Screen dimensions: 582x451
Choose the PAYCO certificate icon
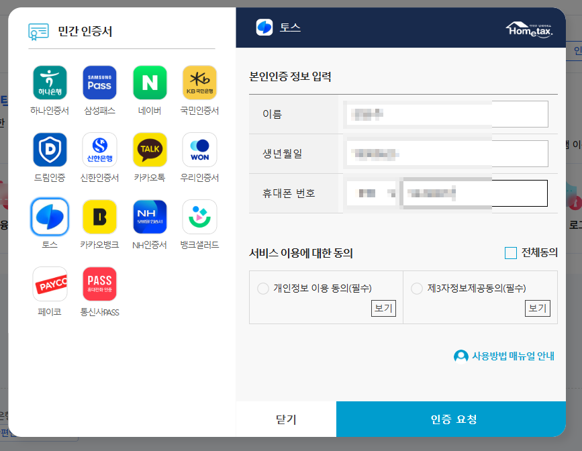(x=50, y=284)
